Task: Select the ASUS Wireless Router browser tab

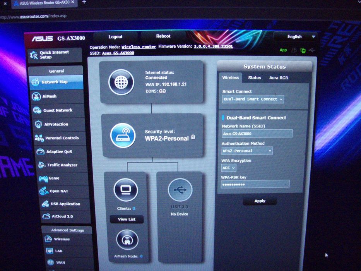Action: pos(44,3)
